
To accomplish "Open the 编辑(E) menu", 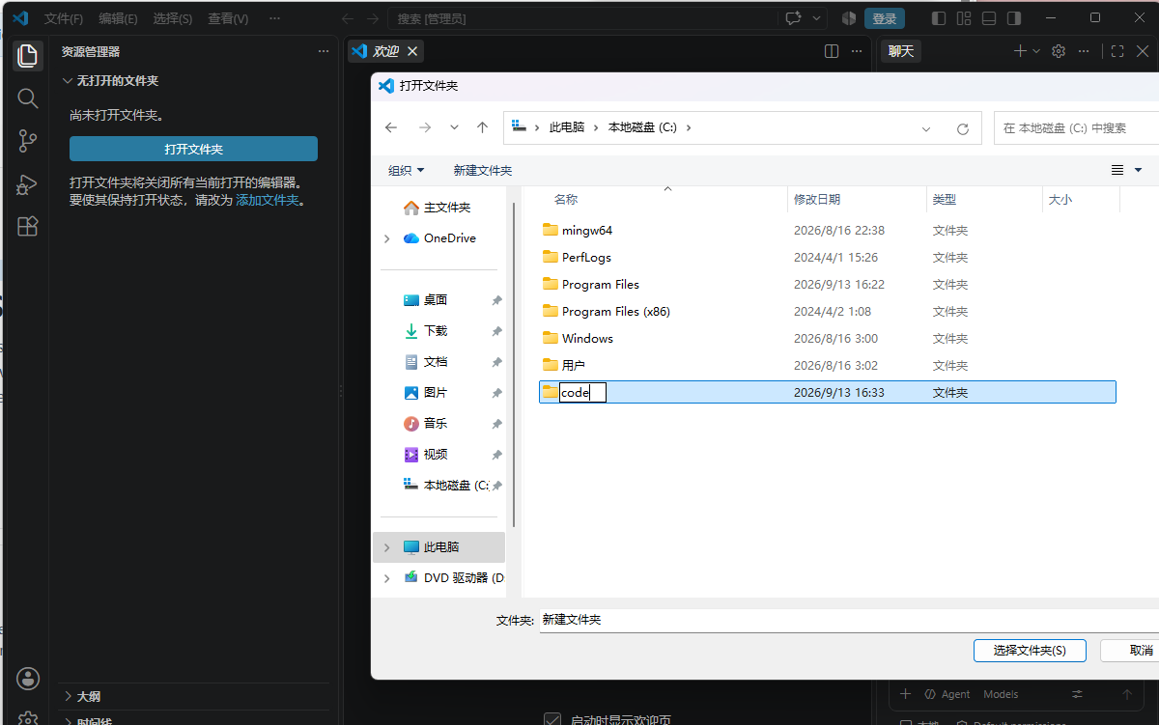I will pyautogui.click(x=118, y=18).
